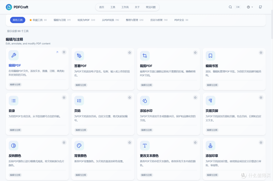Open 关于 in top navigation
Viewport: 273px width, 181px height.
[137, 7]
